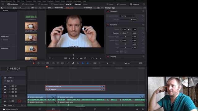The height and width of the screenshot is (111, 198).
Task: Select the Blade Edit Mode tool
Action: (48, 63)
